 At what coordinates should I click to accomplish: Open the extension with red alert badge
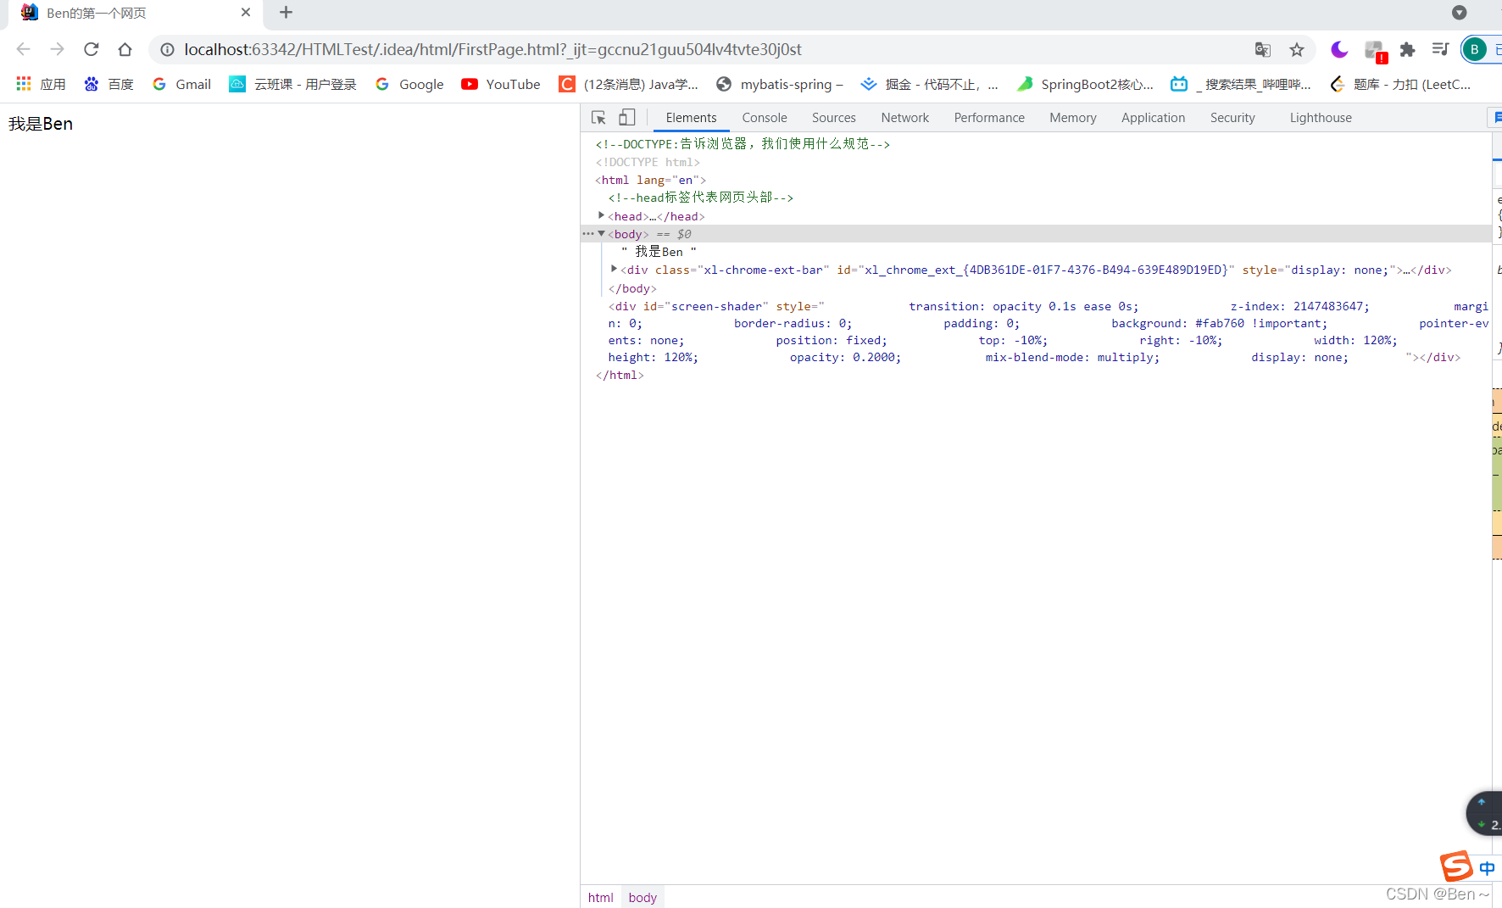pyautogui.click(x=1375, y=51)
